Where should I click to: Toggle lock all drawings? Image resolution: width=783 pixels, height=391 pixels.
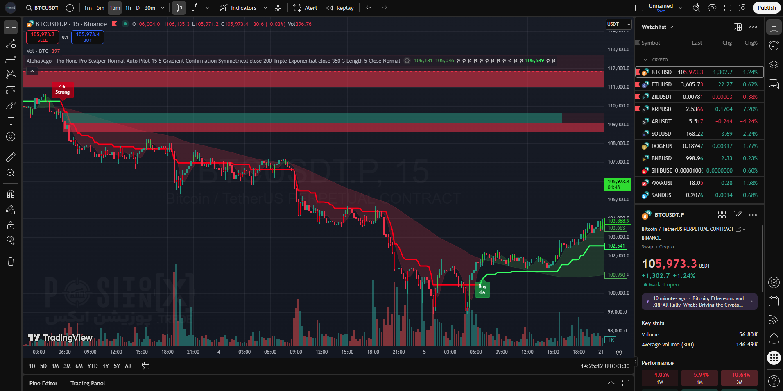[11, 225]
